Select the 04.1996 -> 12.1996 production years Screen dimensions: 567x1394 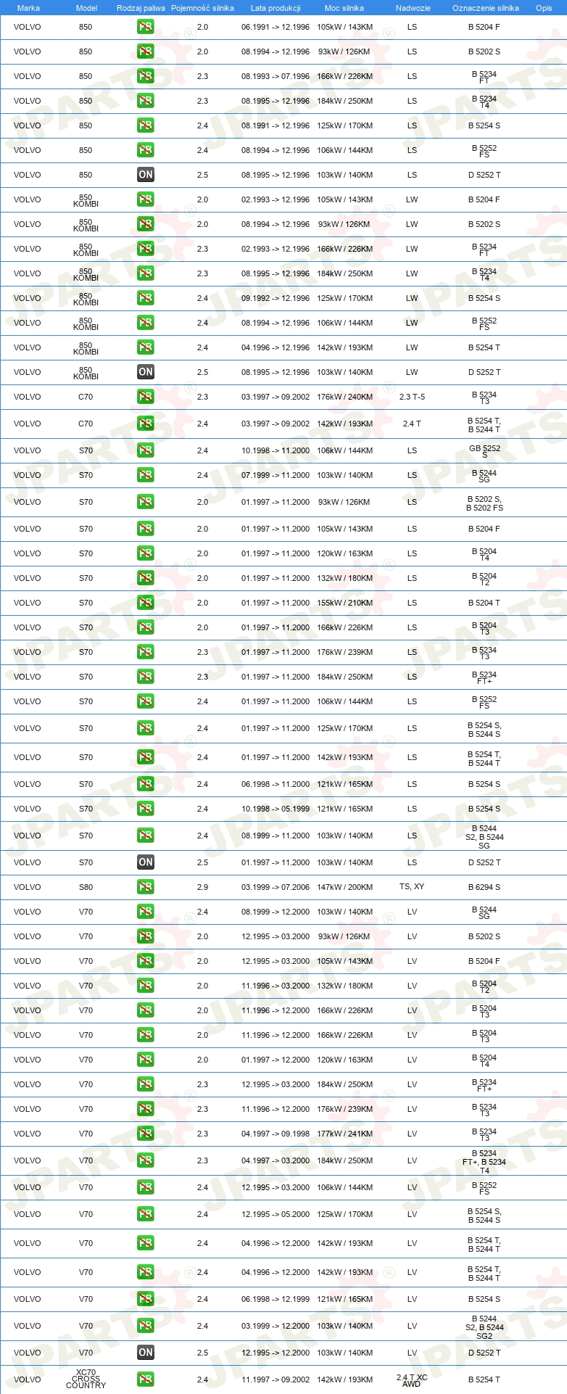276,347
